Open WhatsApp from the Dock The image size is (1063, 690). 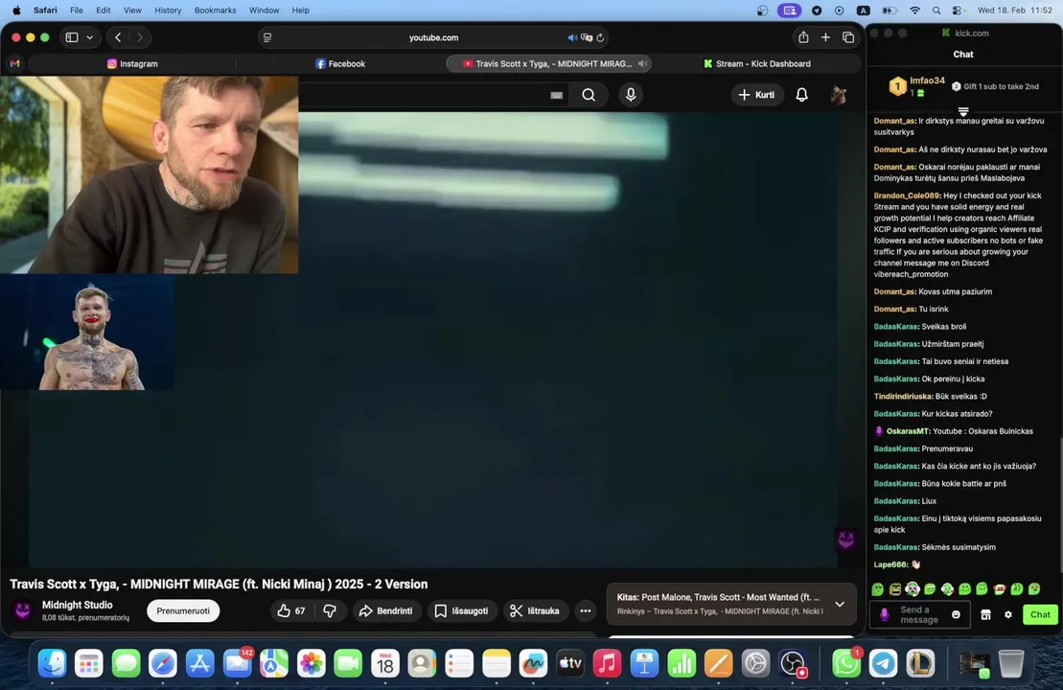[x=846, y=663]
